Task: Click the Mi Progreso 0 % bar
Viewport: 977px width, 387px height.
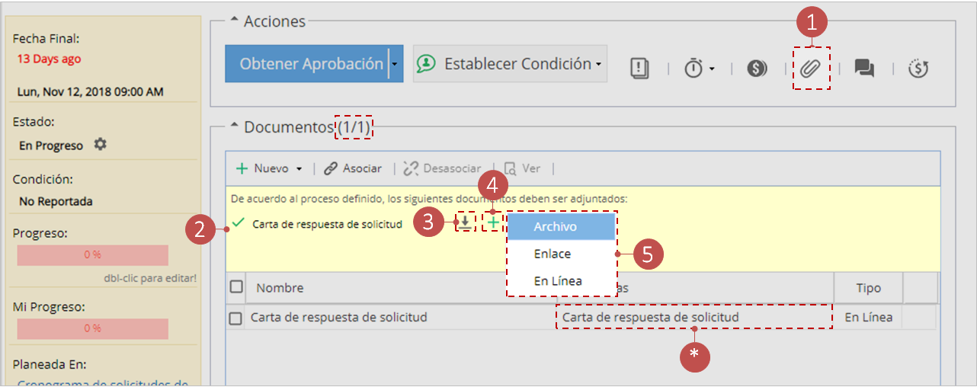Action: (x=92, y=329)
